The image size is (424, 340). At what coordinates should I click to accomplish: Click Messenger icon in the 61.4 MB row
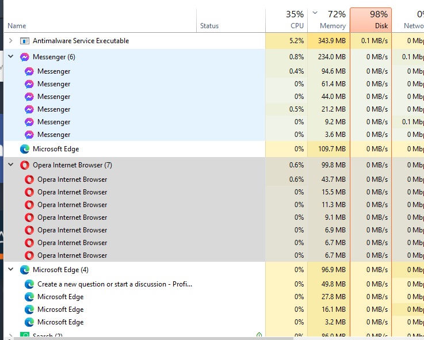(29, 84)
